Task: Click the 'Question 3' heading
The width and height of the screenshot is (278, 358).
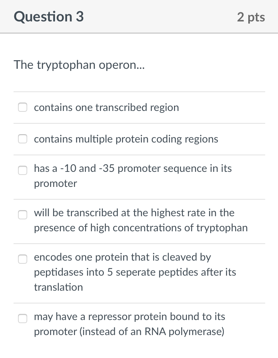Action: click(x=48, y=17)
